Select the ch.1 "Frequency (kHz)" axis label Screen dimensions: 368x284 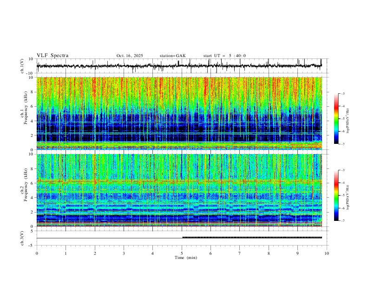click(x=26, y=108)
